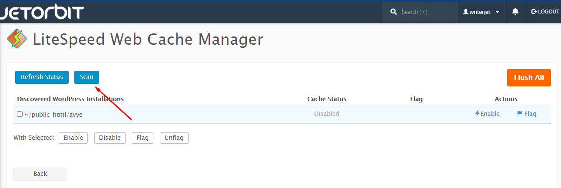Click the ~/public_html/ayye path text
The width and height of the screenshot is (561, 188).
[53, 115]
